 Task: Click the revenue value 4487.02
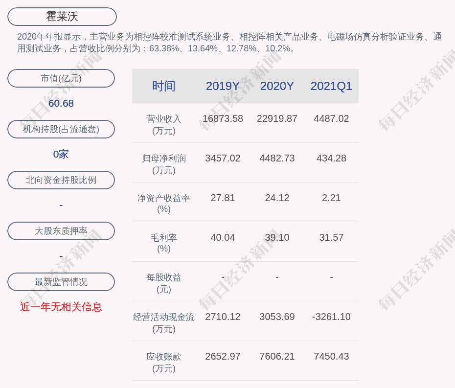pyautogui.click(x=331, y=119)
